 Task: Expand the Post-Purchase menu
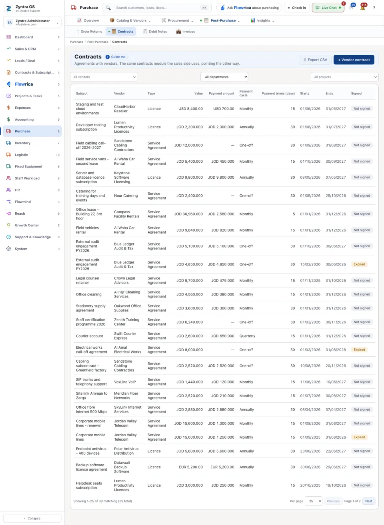220,20
